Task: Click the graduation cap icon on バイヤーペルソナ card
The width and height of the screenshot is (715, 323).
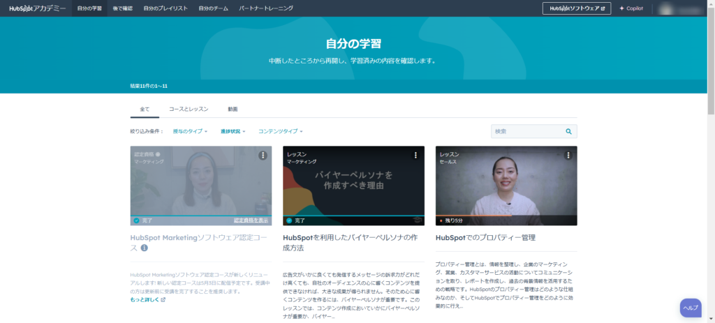Action: [x=418, y=220]
